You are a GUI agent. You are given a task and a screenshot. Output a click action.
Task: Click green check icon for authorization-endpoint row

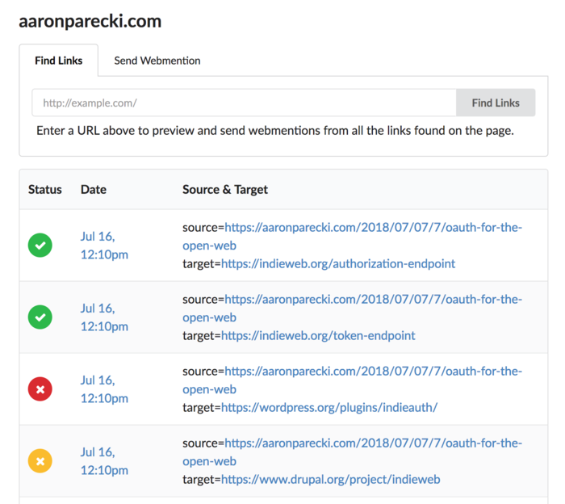point(40,246)
